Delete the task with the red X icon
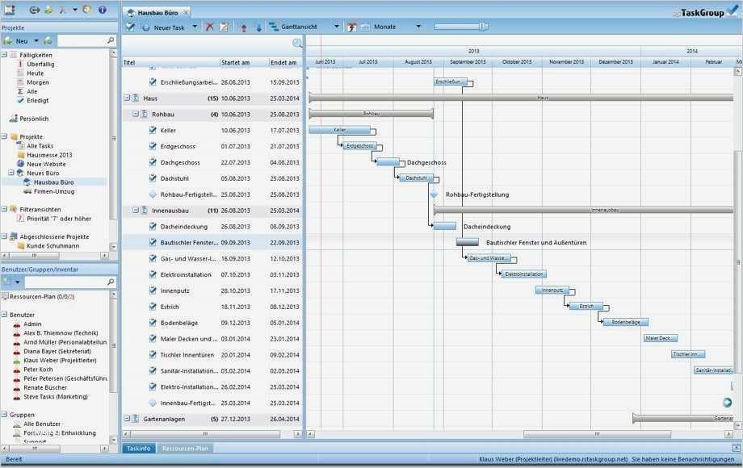The height and width of the screenshot is (468, 743). [x=209, y=27]
